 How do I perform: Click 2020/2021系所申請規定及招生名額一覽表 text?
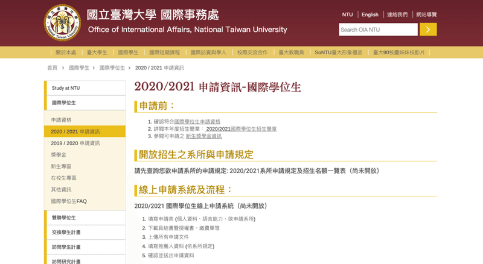pos(288,171)
